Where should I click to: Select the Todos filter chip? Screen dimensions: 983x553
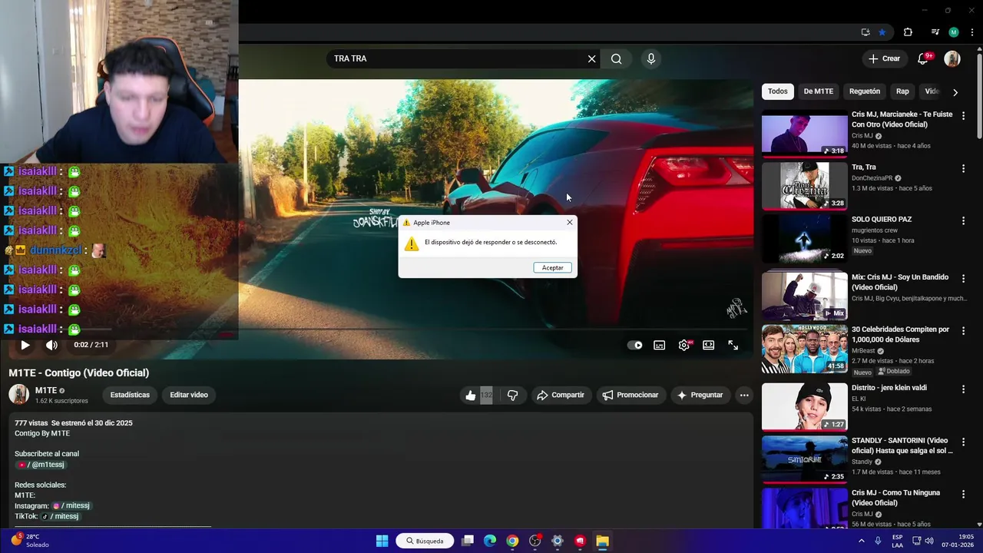tap(778, 91)
